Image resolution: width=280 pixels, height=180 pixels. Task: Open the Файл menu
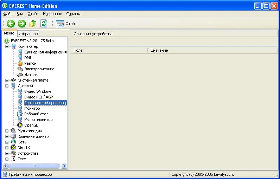coord(8,14)
